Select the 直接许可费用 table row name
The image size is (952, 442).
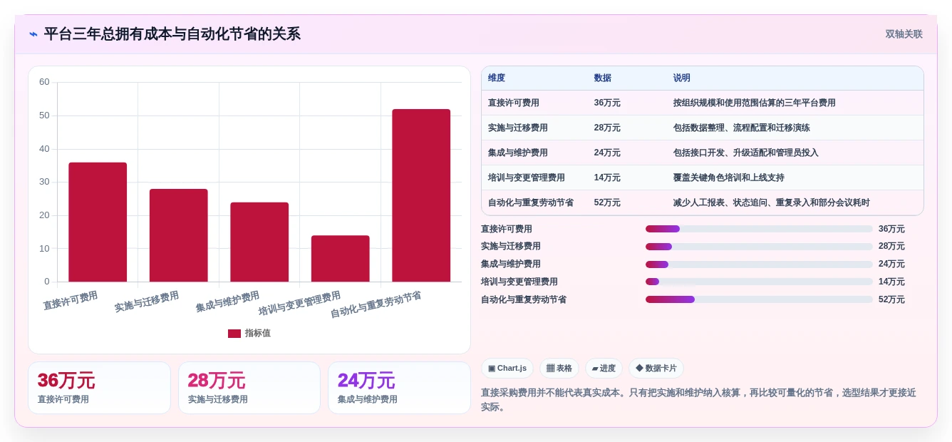coord(513,103)
